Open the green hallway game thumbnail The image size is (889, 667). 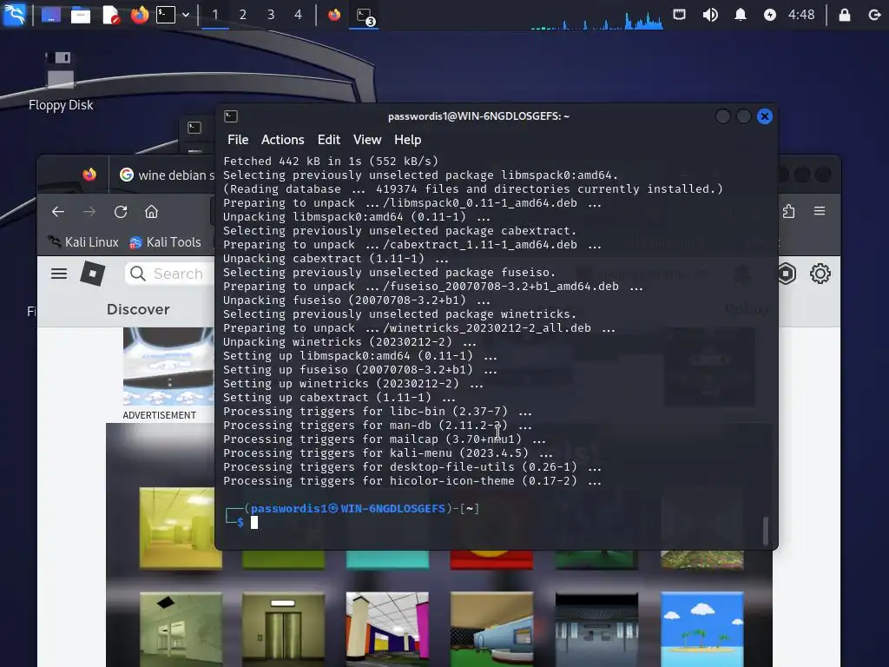click(x=181, y=630)
